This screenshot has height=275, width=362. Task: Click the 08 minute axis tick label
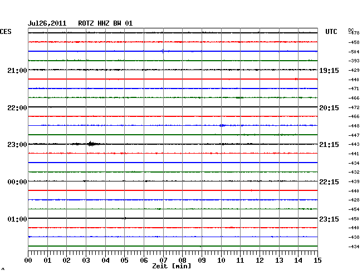182,261
